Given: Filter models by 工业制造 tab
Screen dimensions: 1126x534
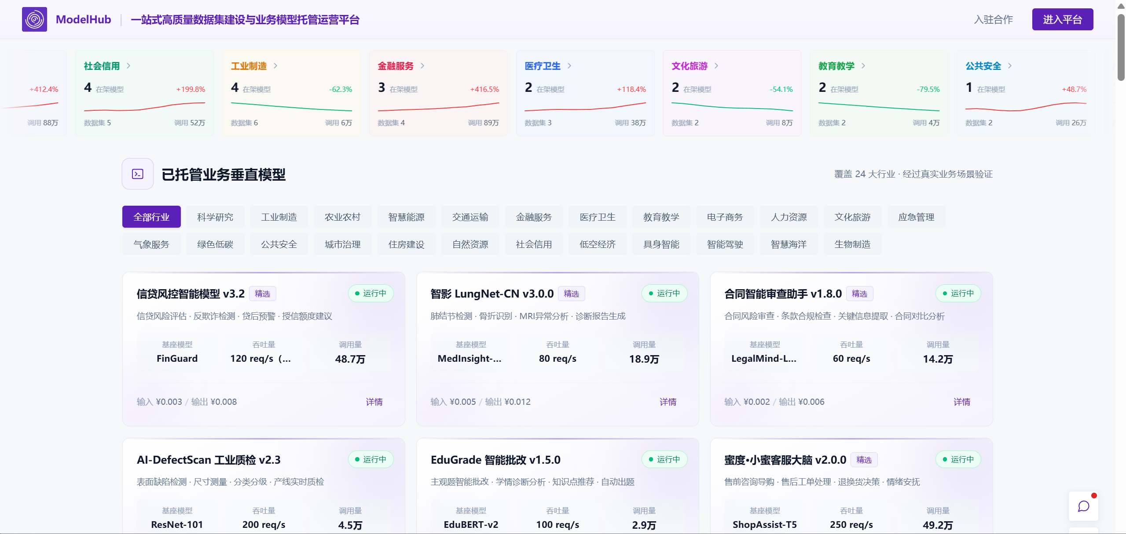Looking at the screenshot, I should pyautogui.click(x=279, y=217).
